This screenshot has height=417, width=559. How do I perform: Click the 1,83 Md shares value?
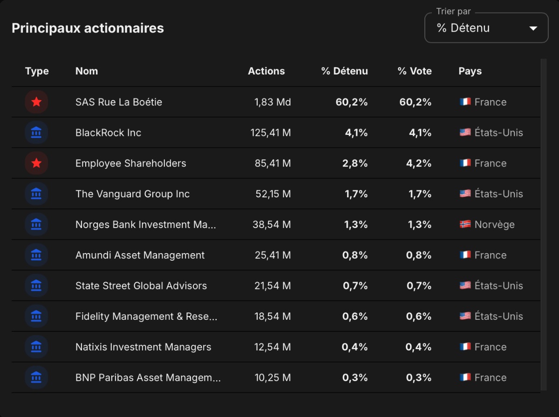click(273, 102)
